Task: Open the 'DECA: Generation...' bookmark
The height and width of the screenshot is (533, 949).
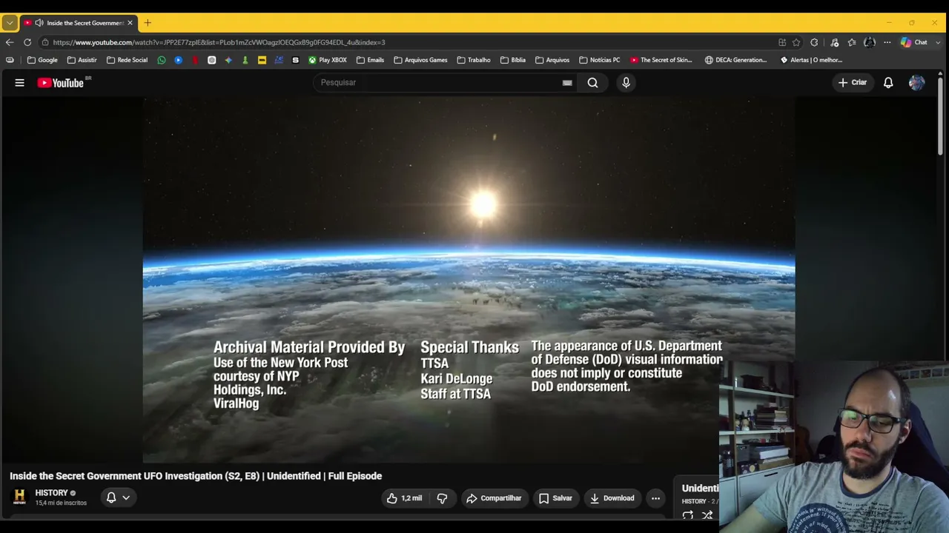Action: 736,60
